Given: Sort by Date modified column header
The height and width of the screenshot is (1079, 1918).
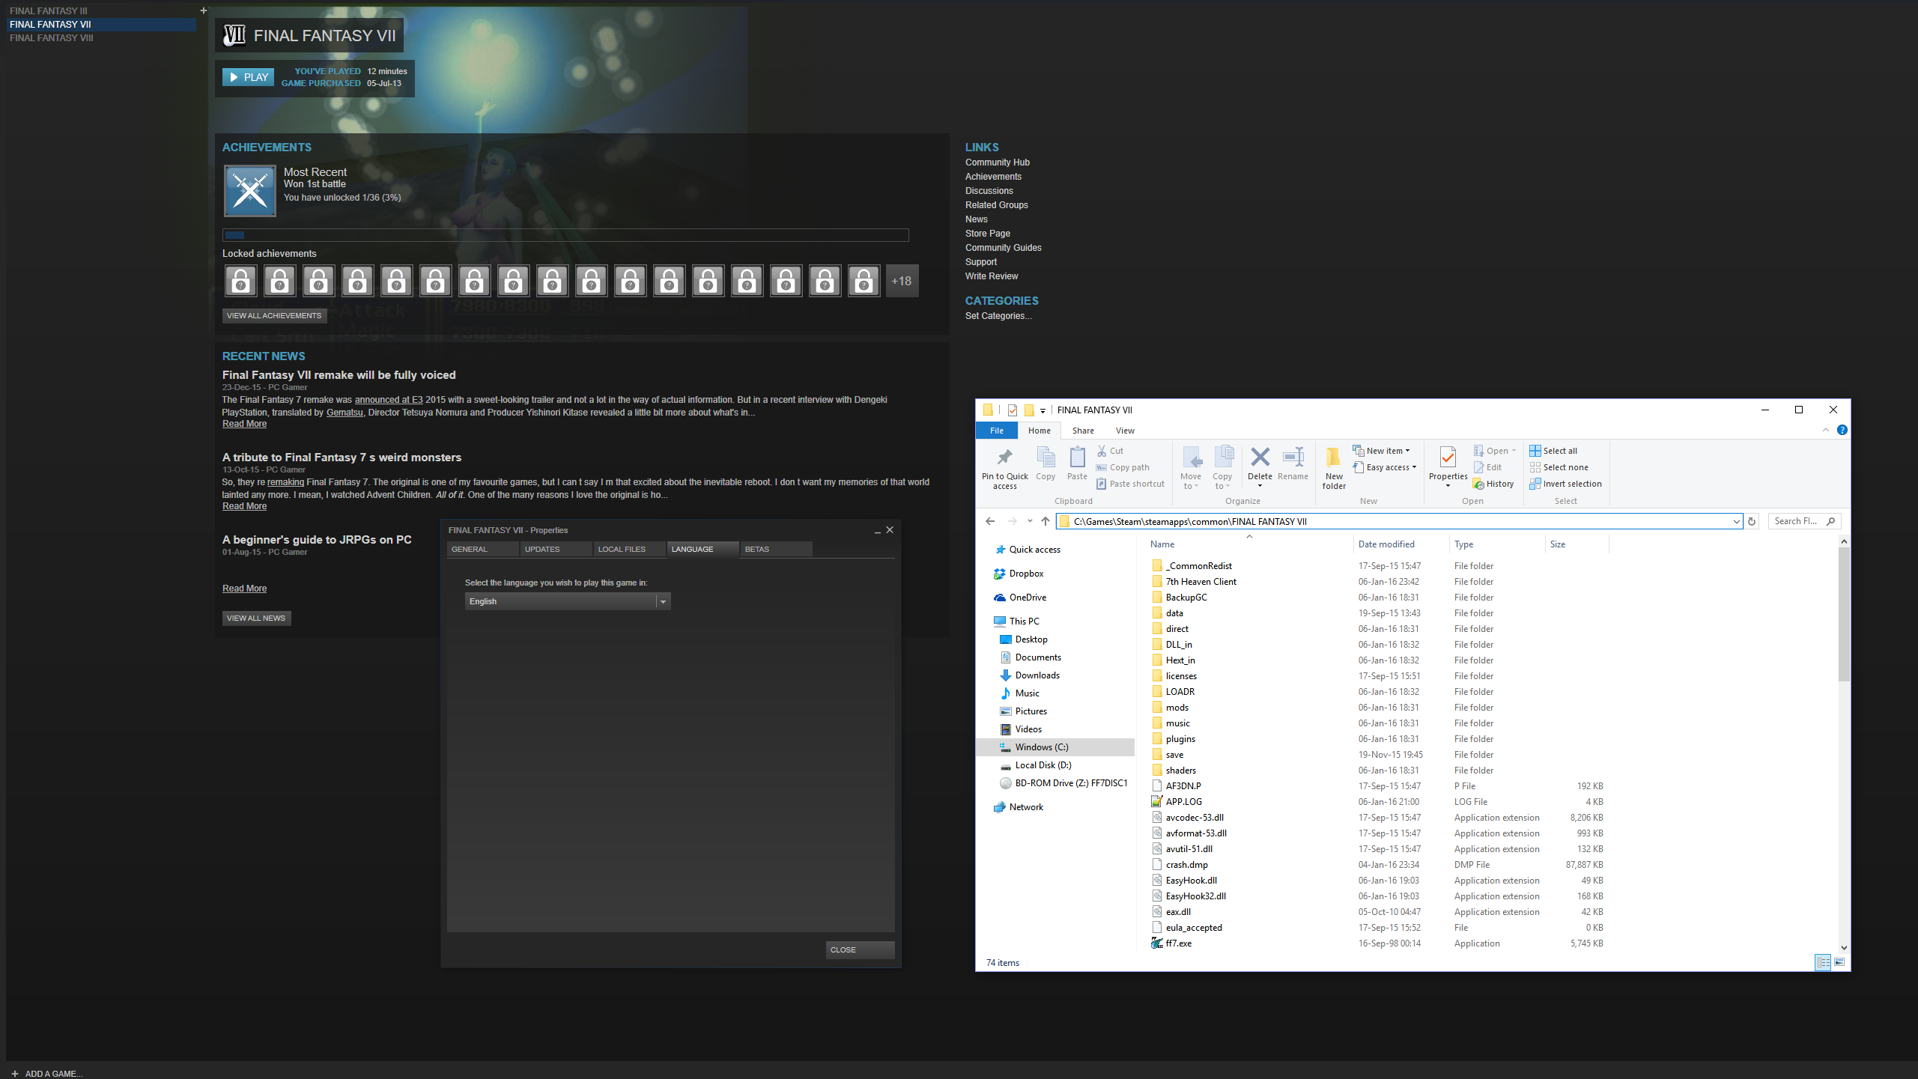Looking at the screenshot, I should click(x=1386, y=544).
